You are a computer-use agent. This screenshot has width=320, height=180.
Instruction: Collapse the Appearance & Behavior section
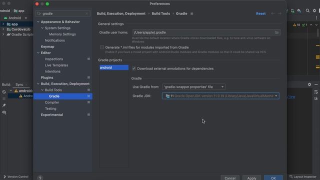point(38,21)
